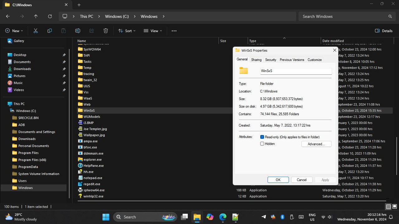Switch to the Security tab
Image resolution: width=399 pixels, height=224 pixels.
271,60
